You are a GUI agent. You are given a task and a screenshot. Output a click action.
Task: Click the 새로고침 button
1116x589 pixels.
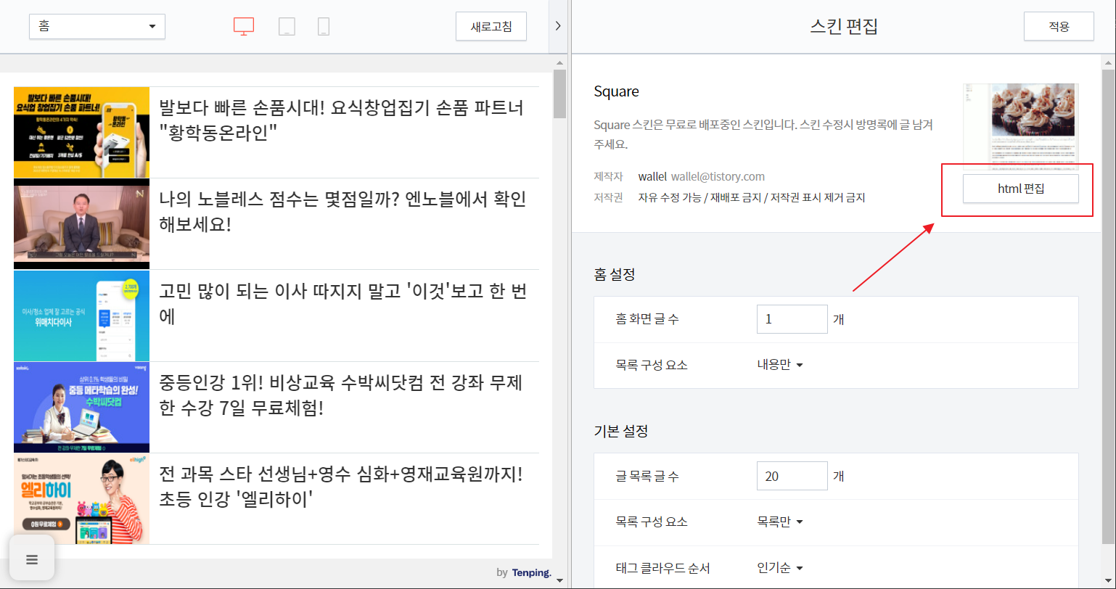click(491, 27)
